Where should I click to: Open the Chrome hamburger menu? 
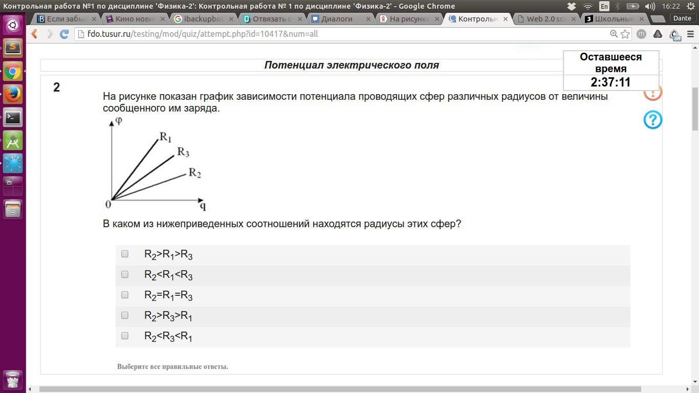coord(690,34)
